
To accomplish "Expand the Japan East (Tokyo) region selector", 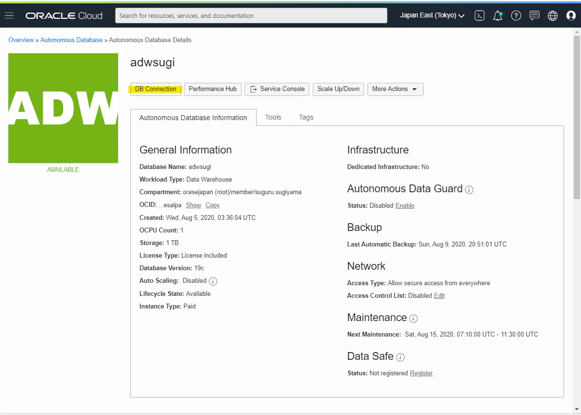I will point(432,15).
